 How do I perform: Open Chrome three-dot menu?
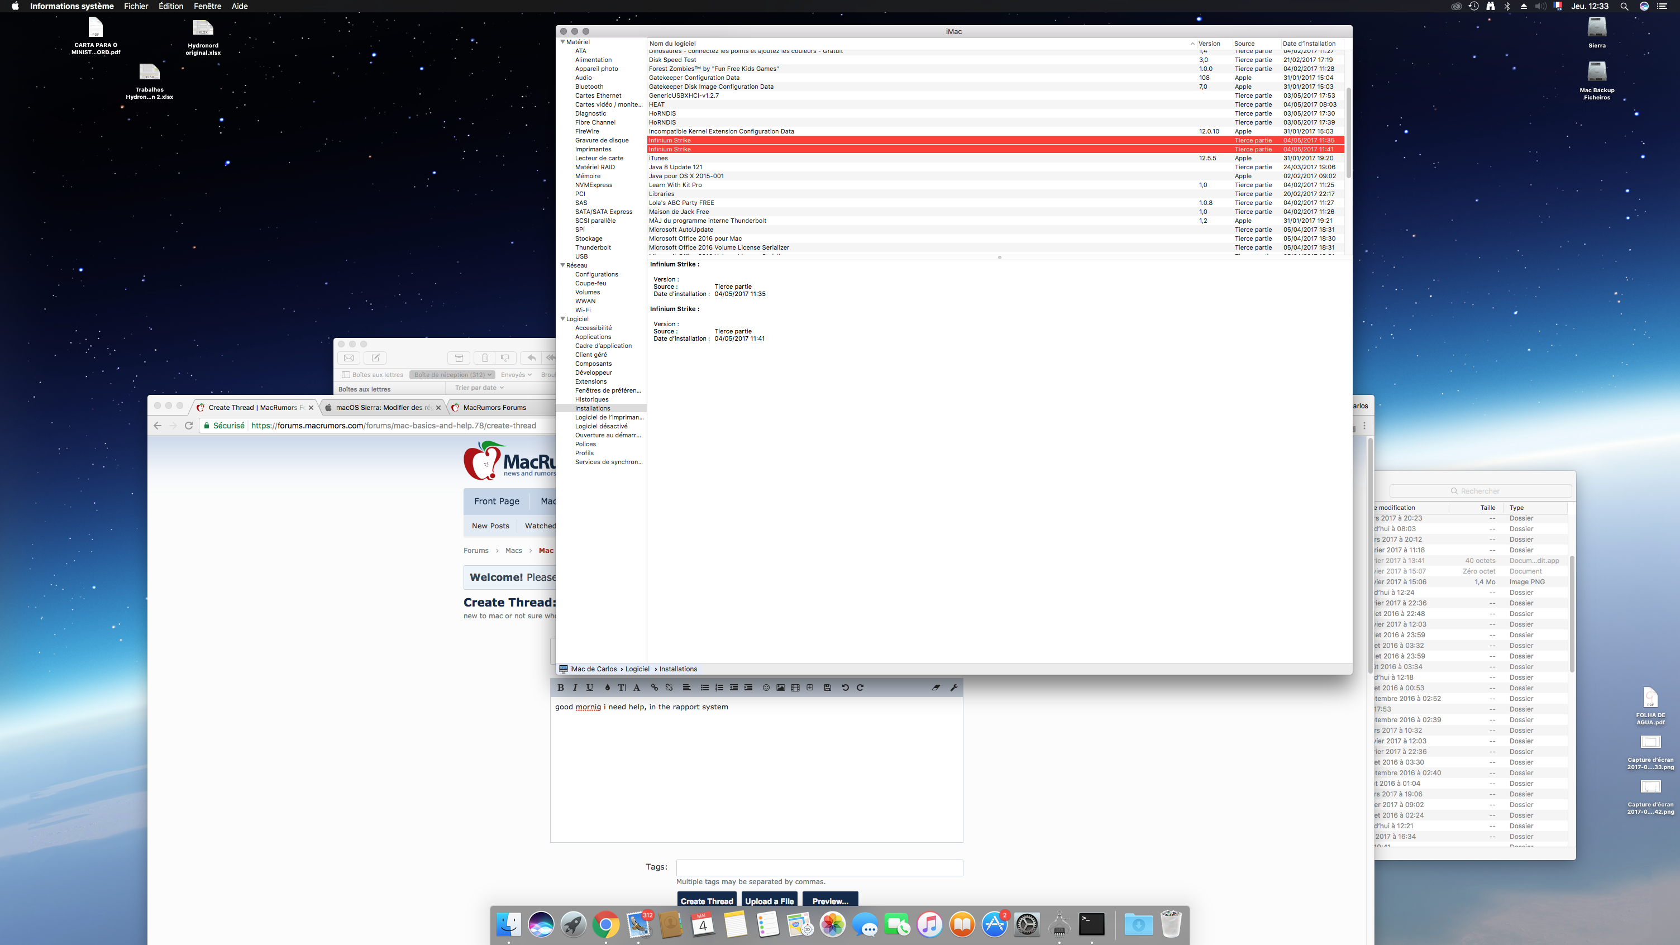1364,425
